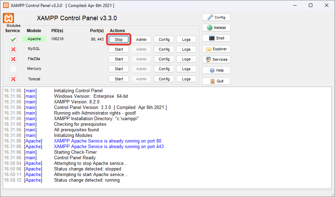Click 'already running on port 80' log line
This screenshot has width=335, height=197.
pos(107,141)
